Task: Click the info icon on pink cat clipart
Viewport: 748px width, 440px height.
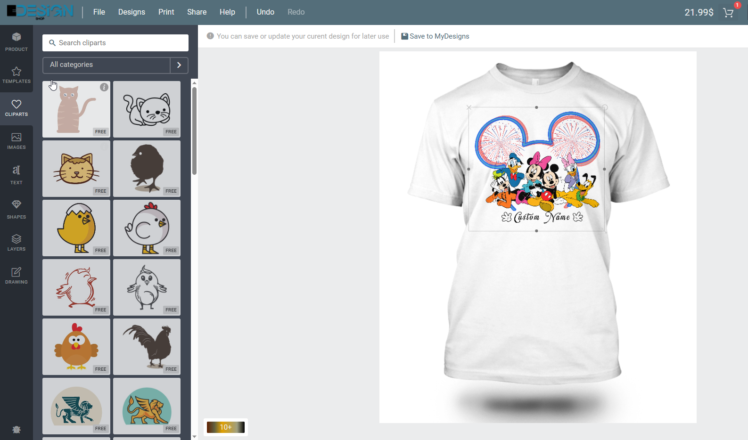Action: coord(104,87)
